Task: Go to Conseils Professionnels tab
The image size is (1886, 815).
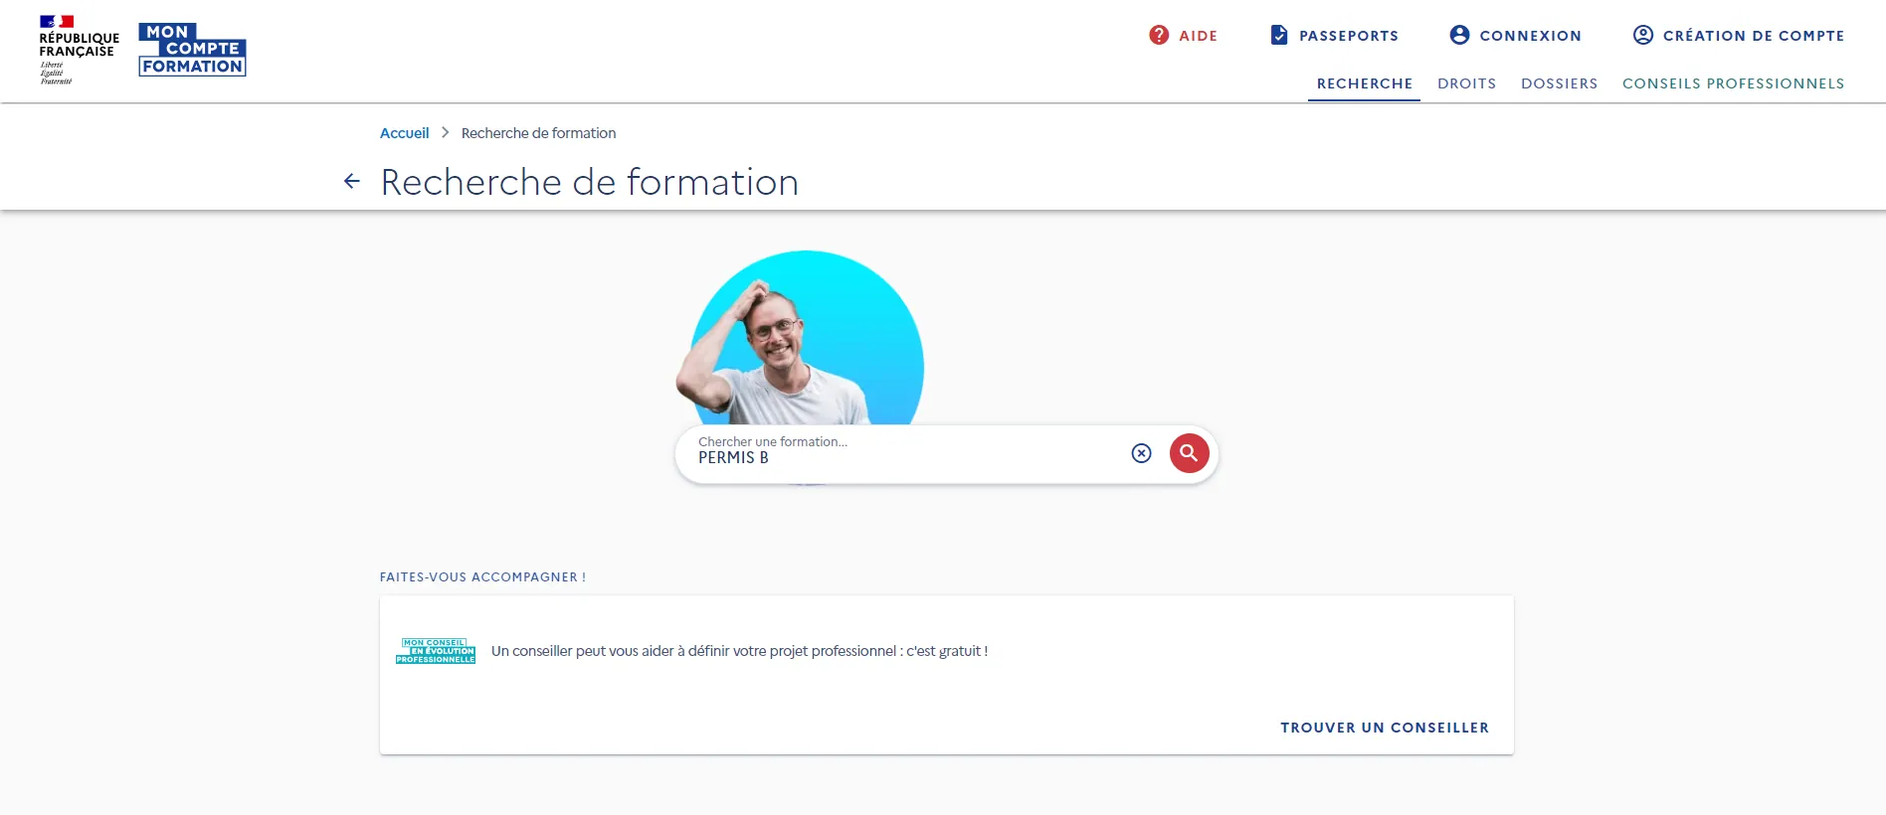Action: (1733, 83)
